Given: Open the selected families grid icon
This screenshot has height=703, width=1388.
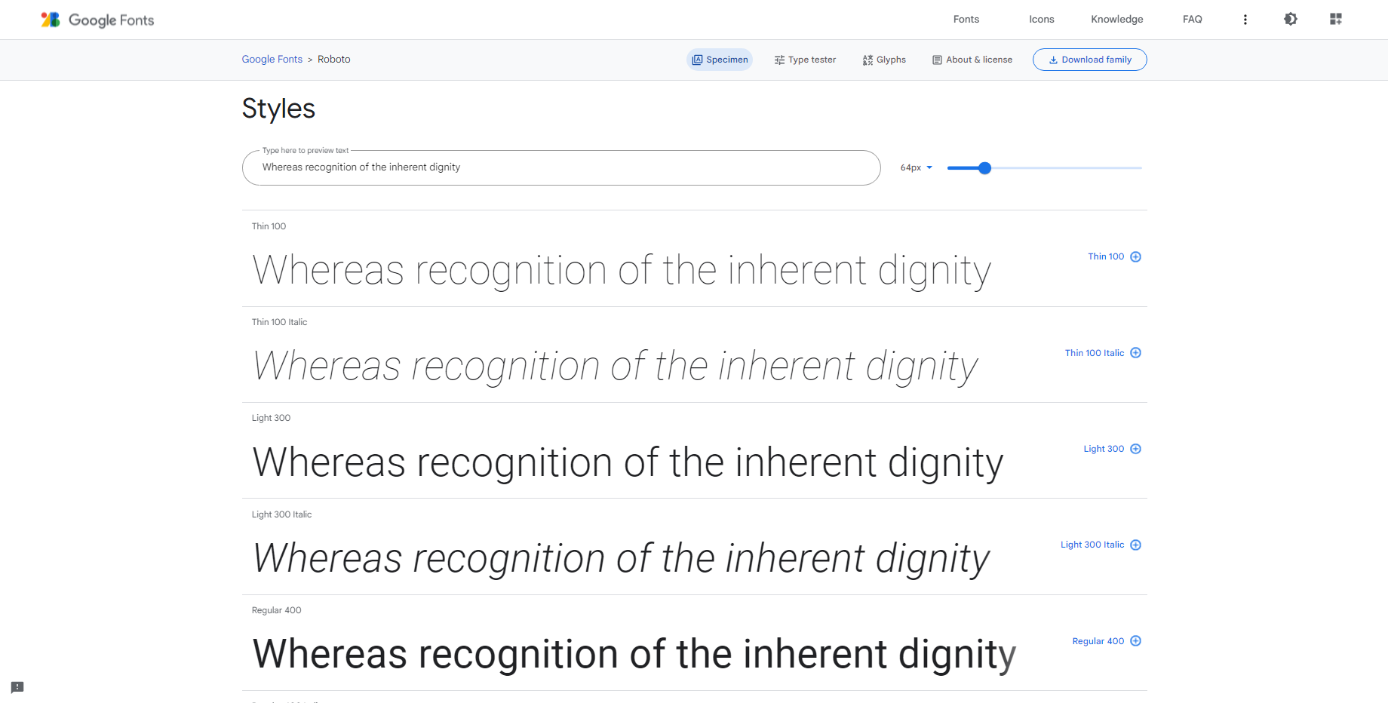Looking at the screenshot, I should pos(1335,20).
